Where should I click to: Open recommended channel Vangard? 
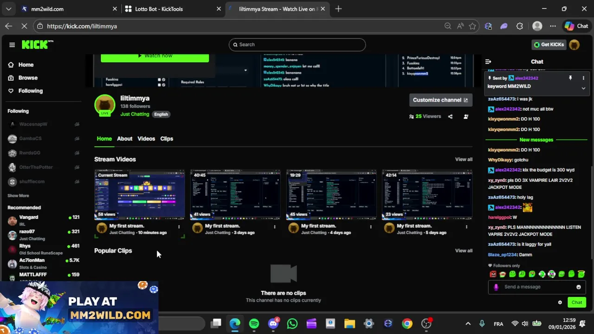44,220
